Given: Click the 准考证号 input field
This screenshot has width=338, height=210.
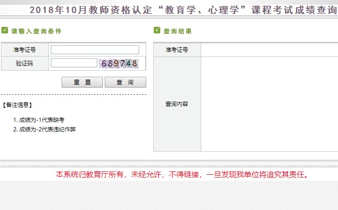Looking at the screenshot, I should click(95, 49).
